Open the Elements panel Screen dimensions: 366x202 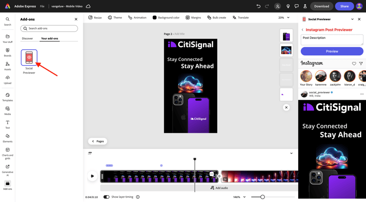(7, 138)
